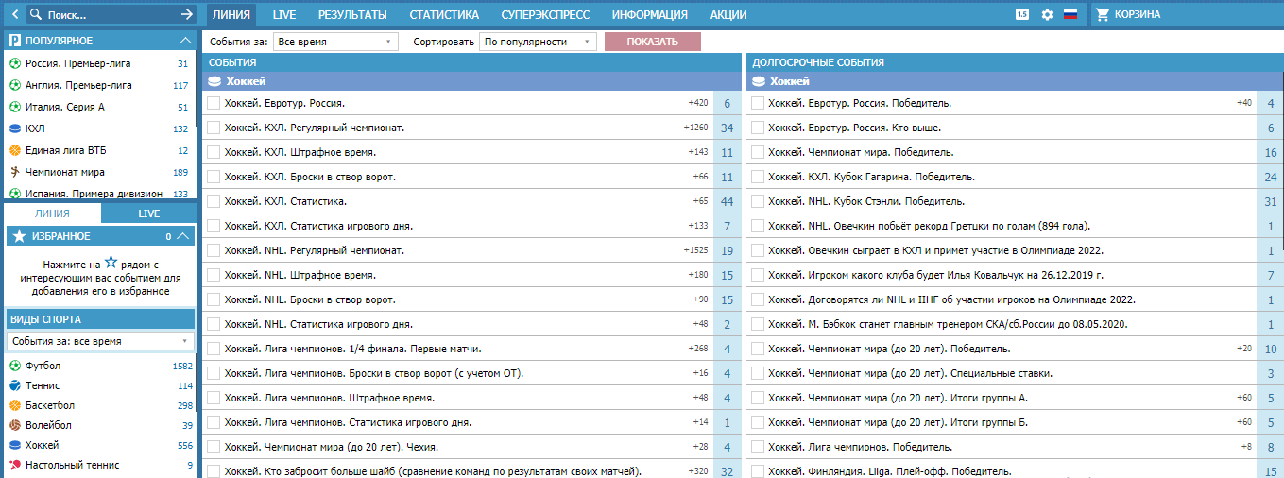The height and width of the screenshot is (478, 1284).
Task: Click the basketball icon next to Баскетбол
Action: pyautogui.click(x=14, y=405)
